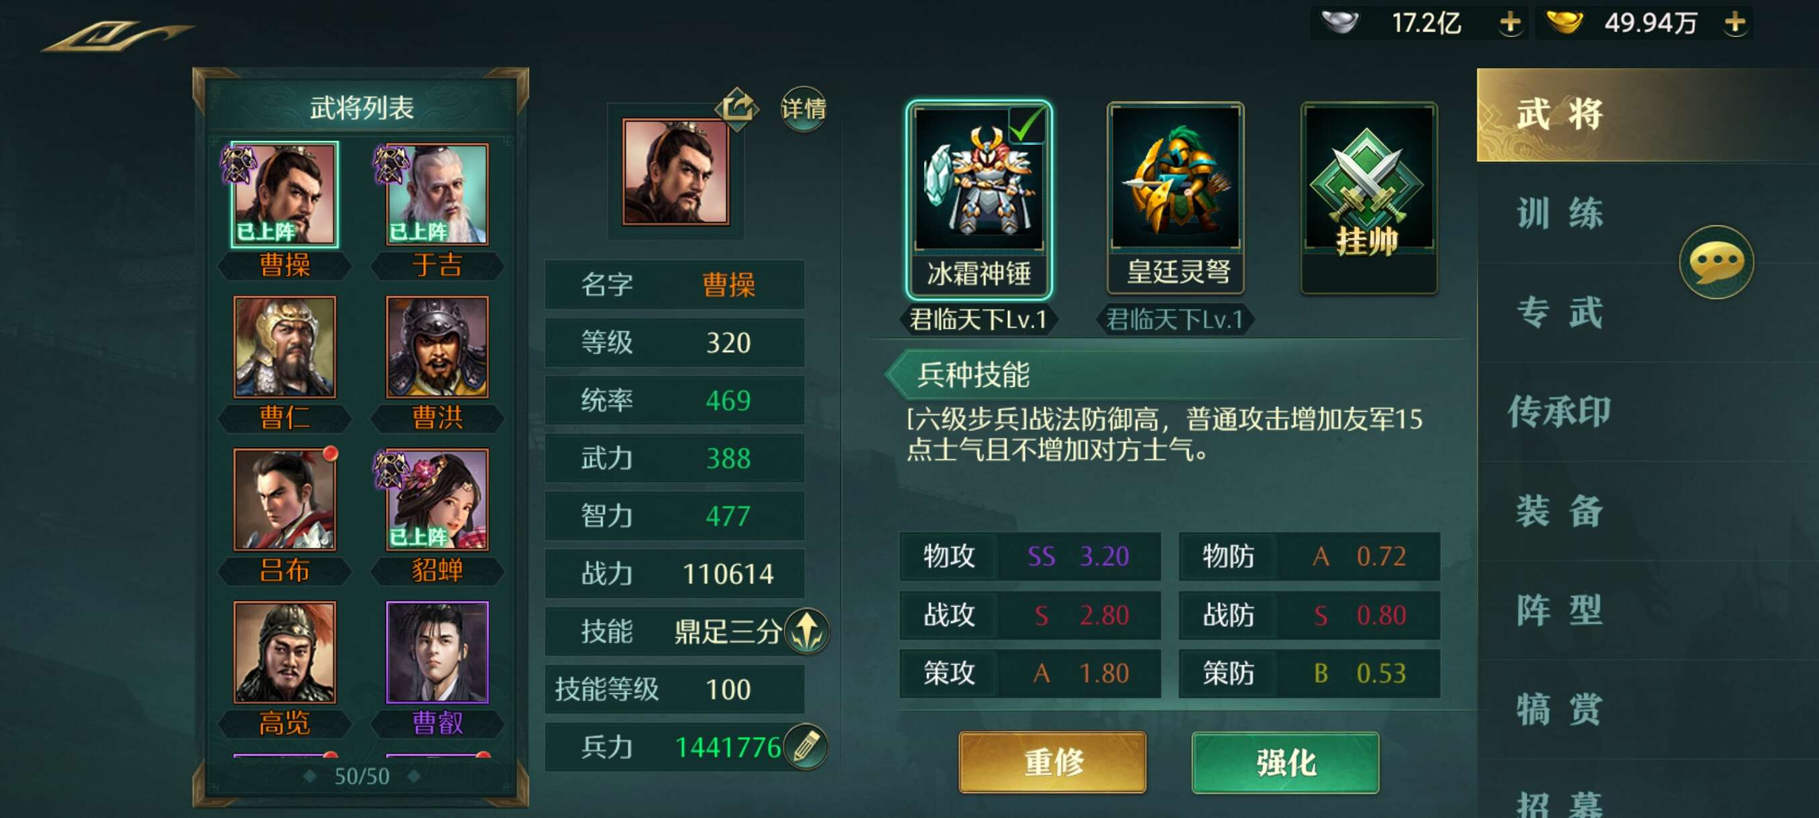This screenshot has width=1819, height=818.
Task: Click 曹操's large center portrait
Action: tap(676, 172)
